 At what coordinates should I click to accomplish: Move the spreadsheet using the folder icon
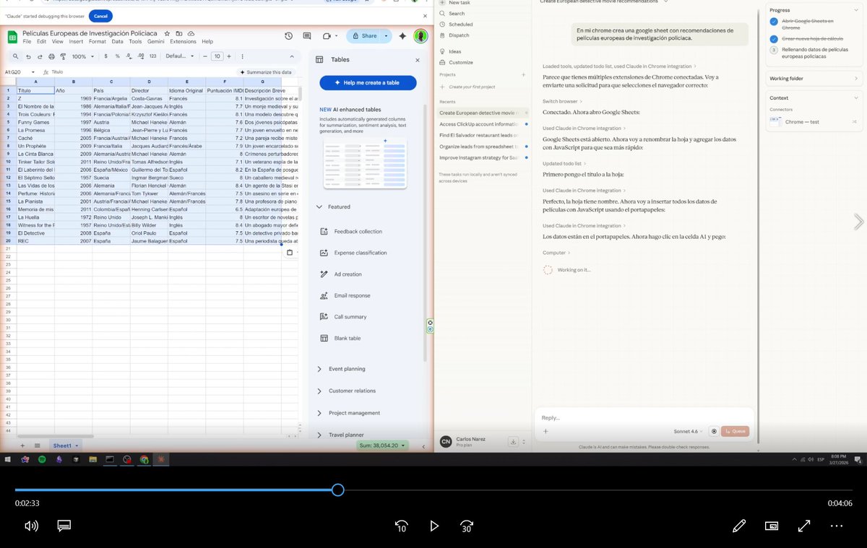[178, 33]
